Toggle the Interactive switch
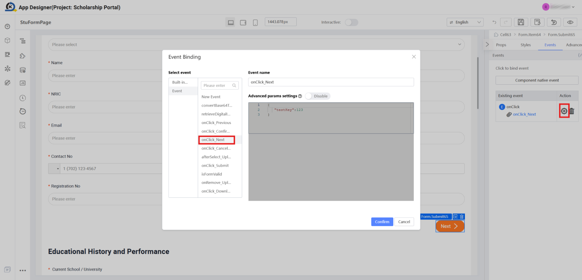 351,22
